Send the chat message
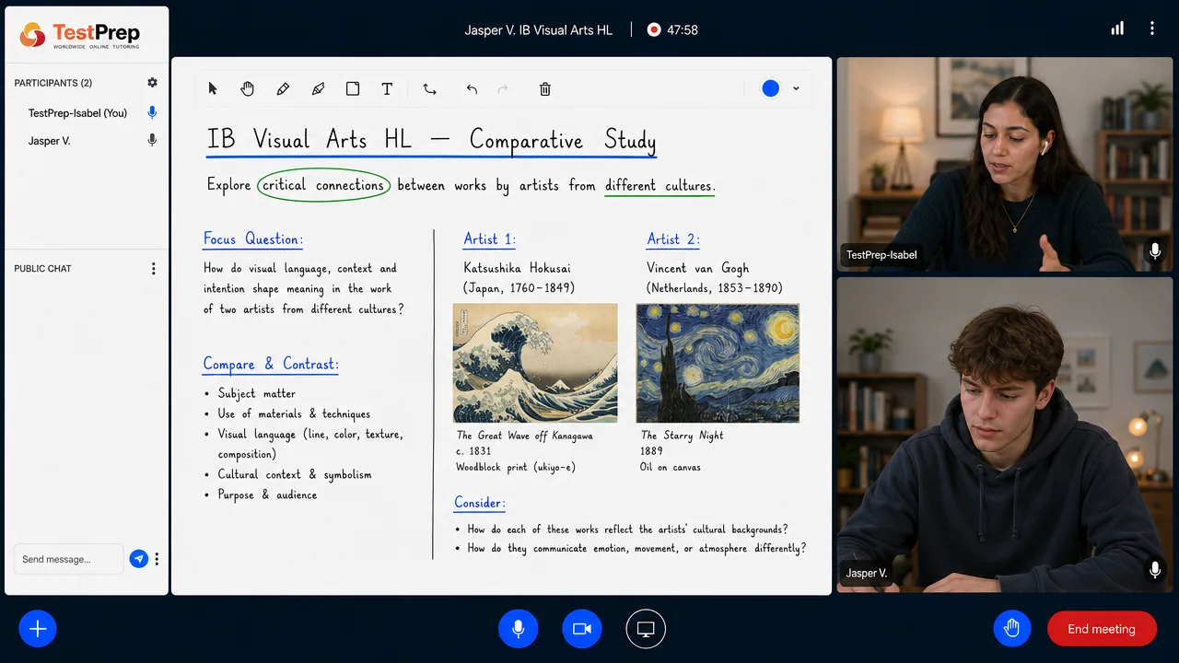 138,559
